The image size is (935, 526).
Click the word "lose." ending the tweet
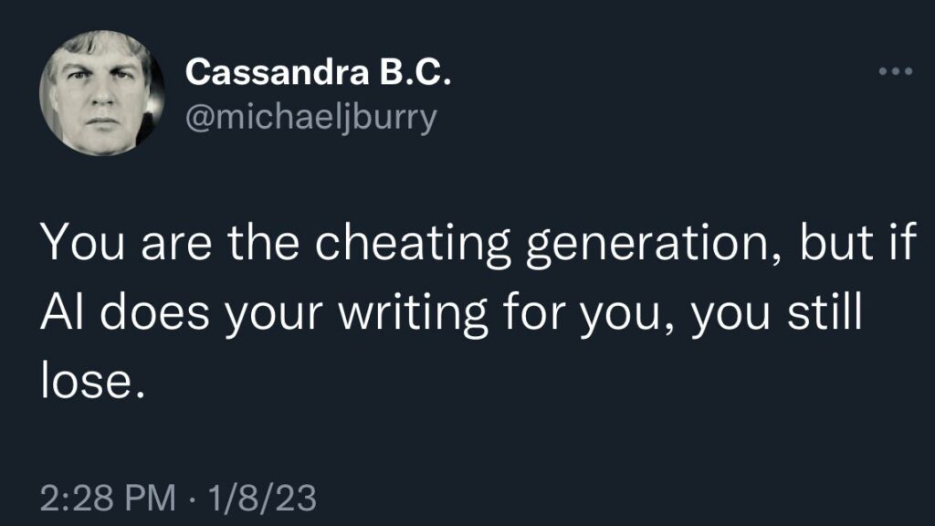click(91, 377)
